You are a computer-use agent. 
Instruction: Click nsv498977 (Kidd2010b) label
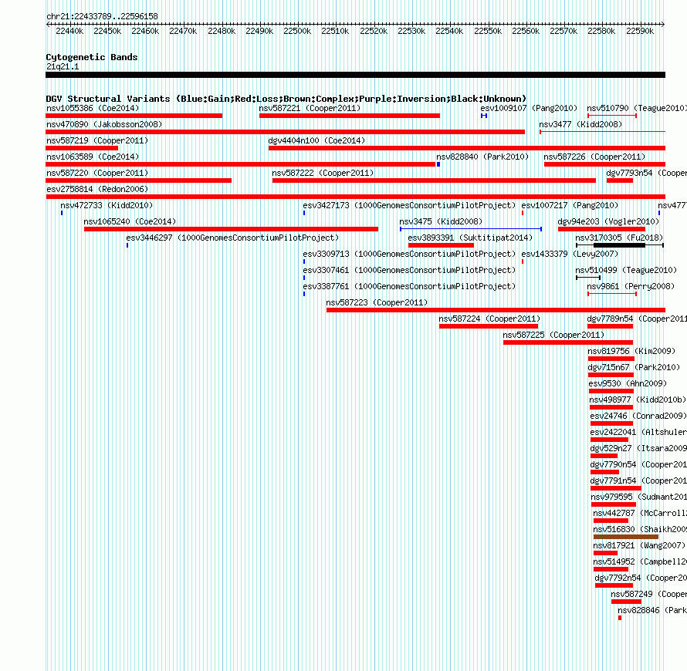tap(638, 400)
